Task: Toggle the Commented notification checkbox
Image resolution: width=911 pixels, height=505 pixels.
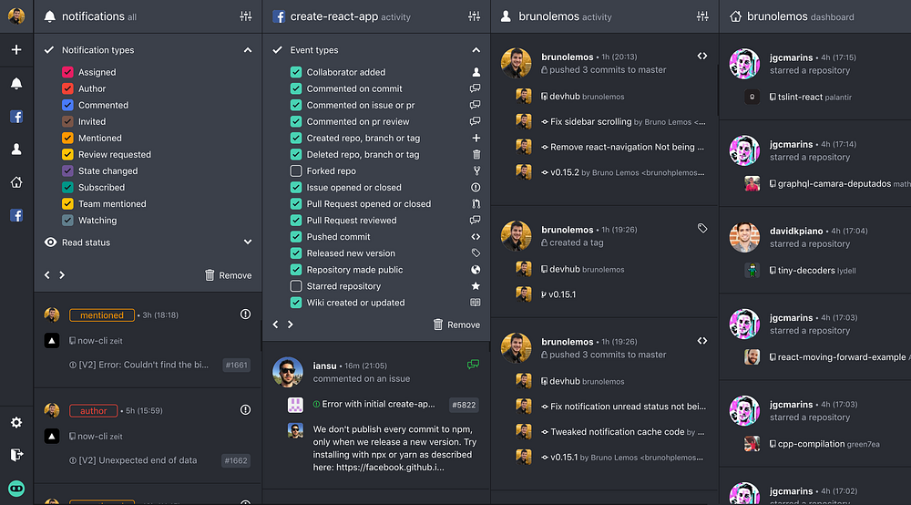Action: pos(67,105)
